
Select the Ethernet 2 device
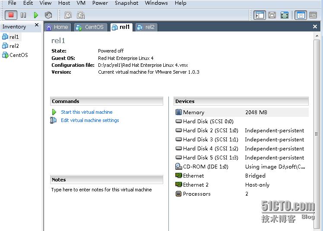(241, 184)
